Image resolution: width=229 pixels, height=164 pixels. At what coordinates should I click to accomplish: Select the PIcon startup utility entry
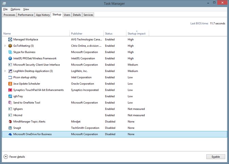(25, 77)
